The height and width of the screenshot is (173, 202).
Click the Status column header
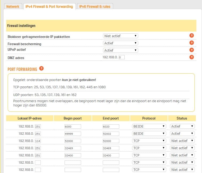[182, 118]
